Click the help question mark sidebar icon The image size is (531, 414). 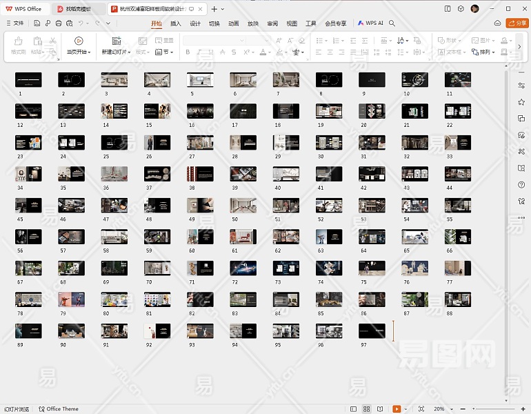pos(521,184)
